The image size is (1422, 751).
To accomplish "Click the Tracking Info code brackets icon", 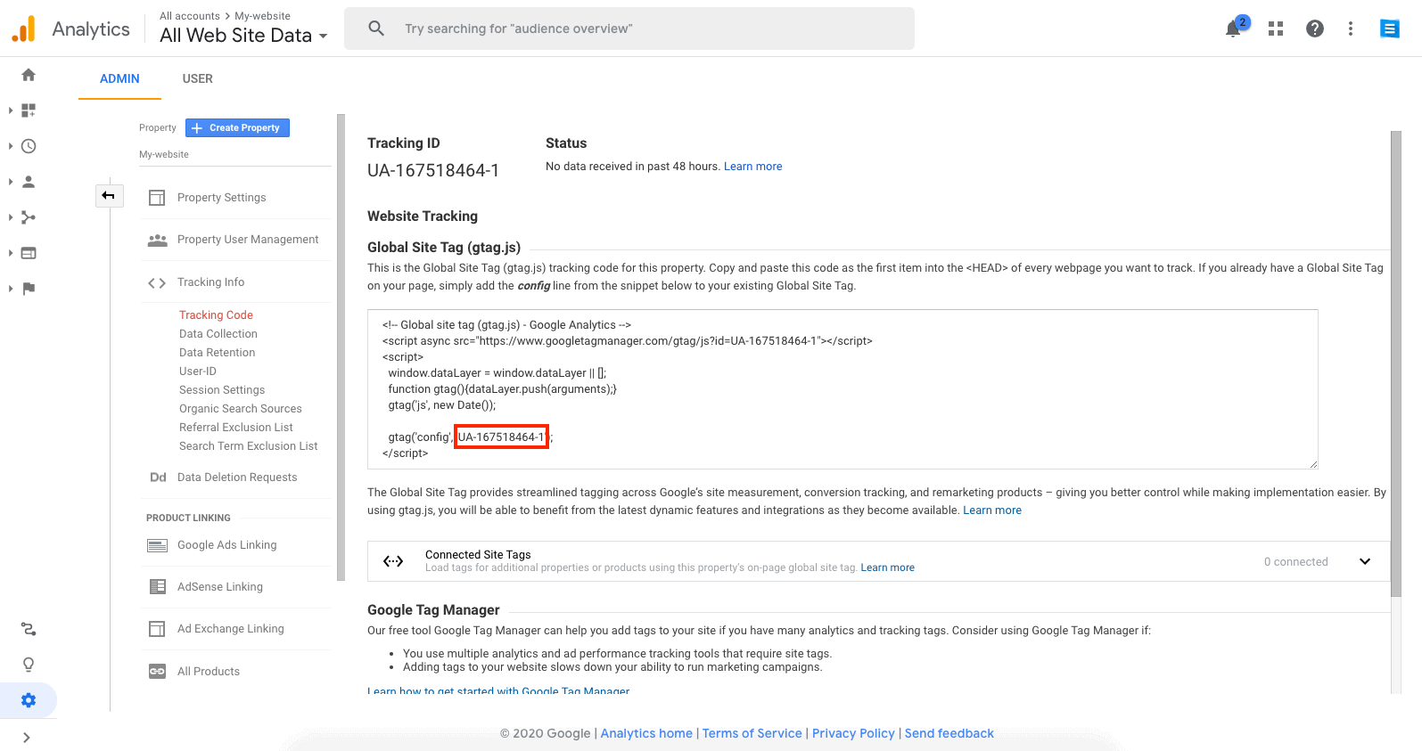I will point(157,283).
